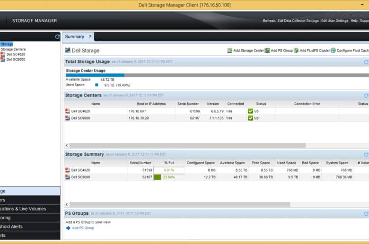369x244 pixels.
Task: Sort Storage Centers by Version column
Action: (213, 104)
